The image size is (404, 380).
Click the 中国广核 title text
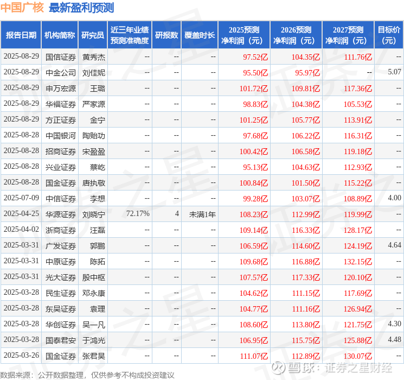22,8
